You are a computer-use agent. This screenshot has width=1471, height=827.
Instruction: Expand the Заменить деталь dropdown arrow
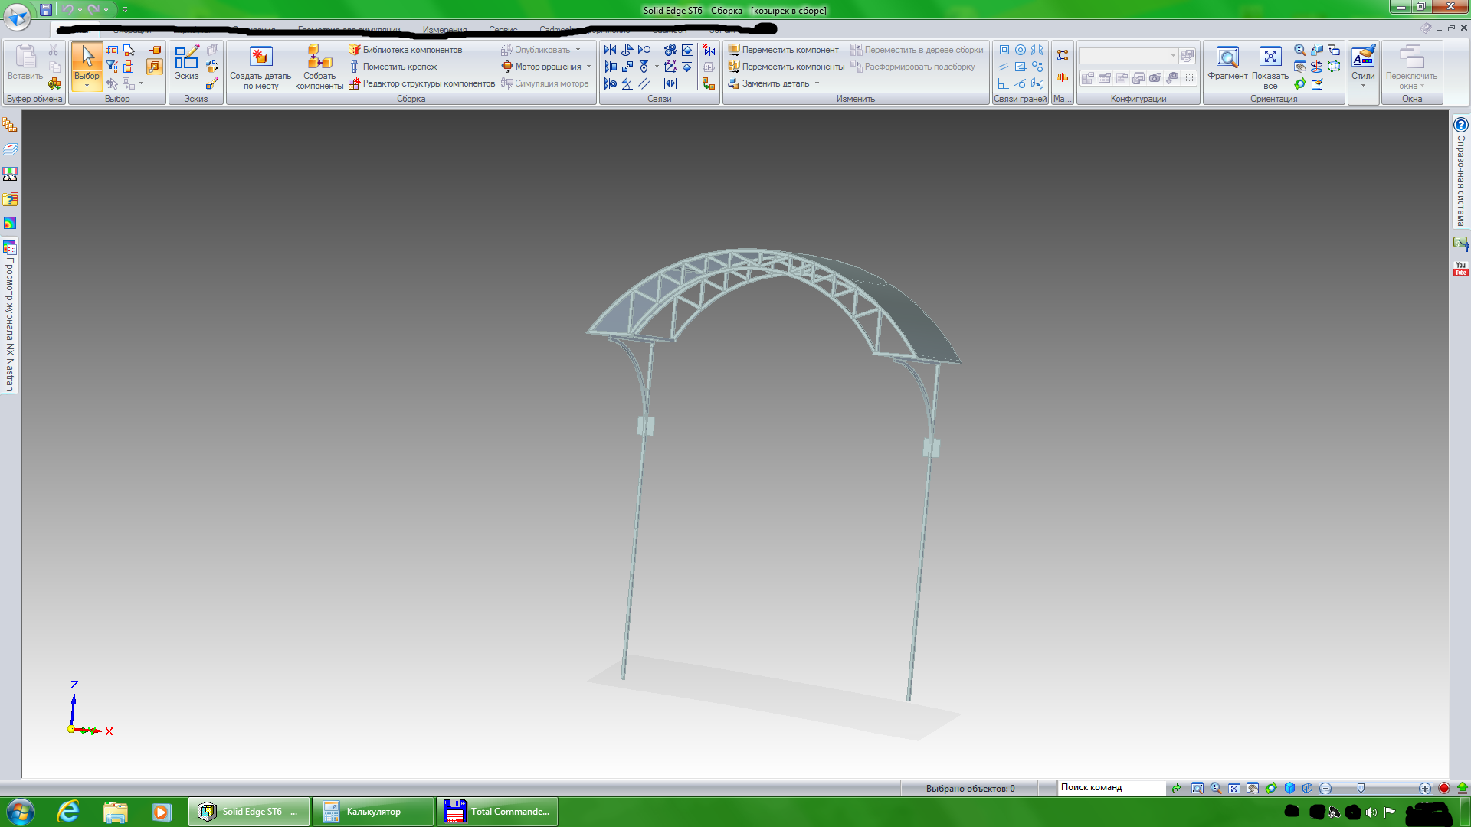pyautogui.click(x=817, y=83)
